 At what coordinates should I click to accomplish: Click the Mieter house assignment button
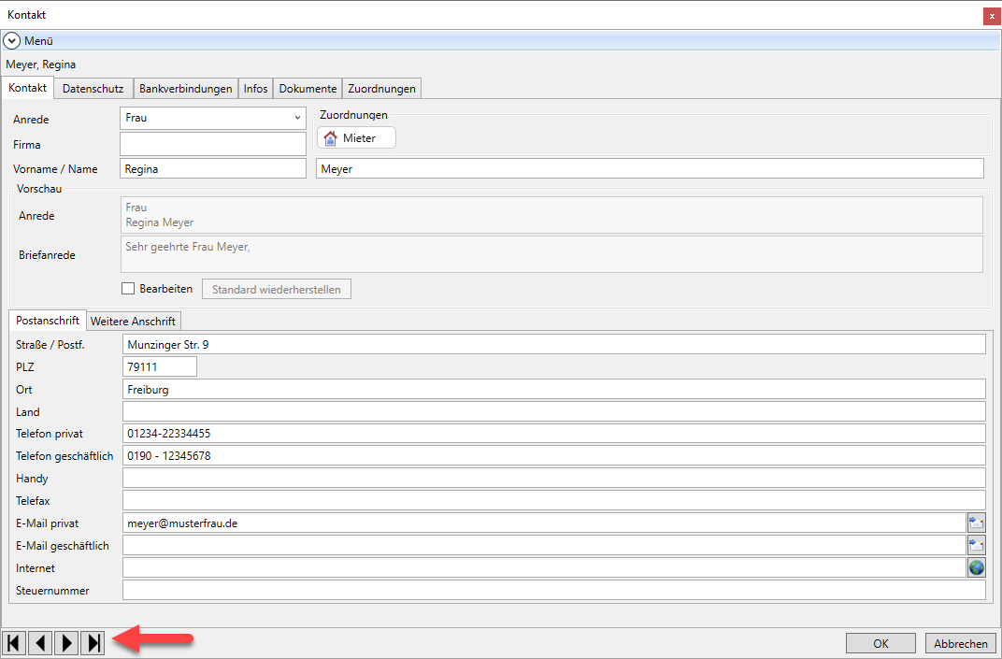click(x=356, y=138)
